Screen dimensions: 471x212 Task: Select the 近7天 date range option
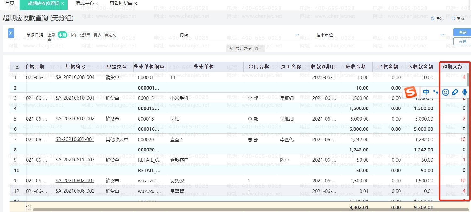85,35
